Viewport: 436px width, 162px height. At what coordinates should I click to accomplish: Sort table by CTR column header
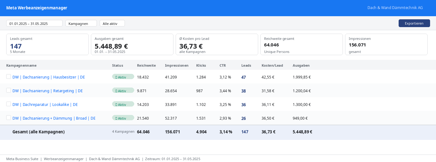[x=223, y=65]
